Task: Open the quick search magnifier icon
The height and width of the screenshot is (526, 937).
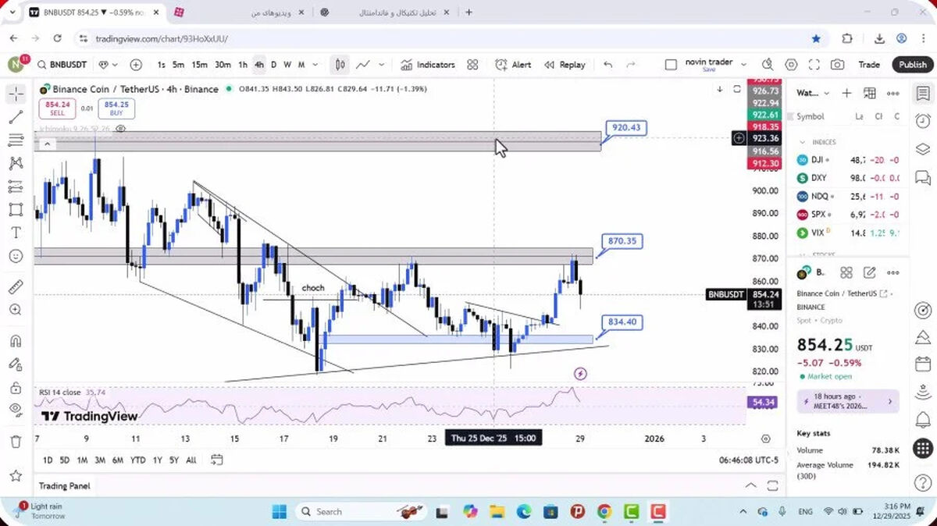Action: coord(768,65)
